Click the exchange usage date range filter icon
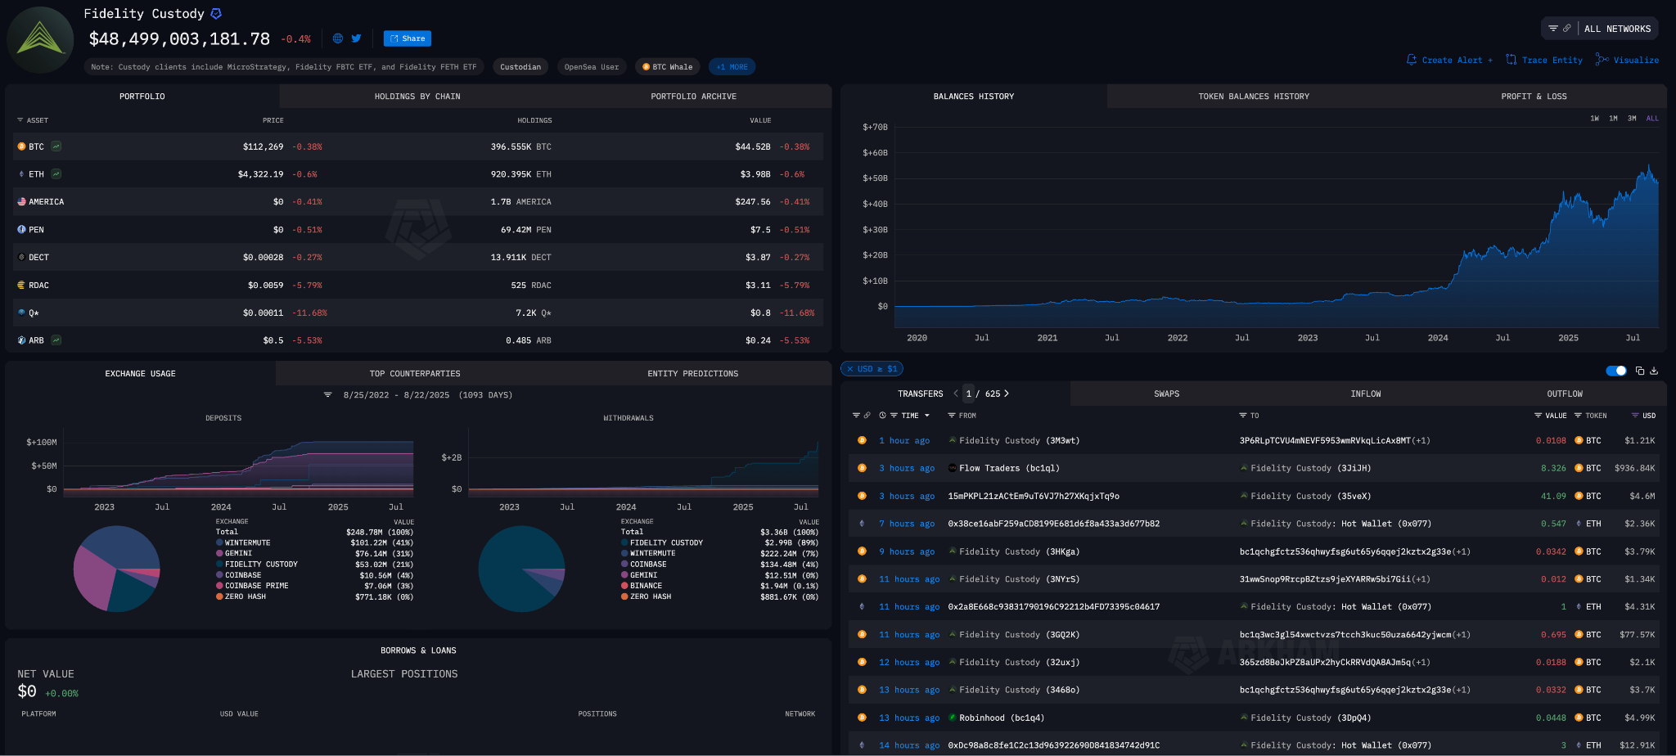Image resolution: width=1676 pixels, height=756 pixels. [x=328, y=395]
